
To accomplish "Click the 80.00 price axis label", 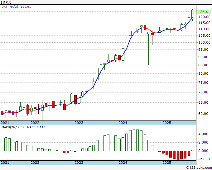I will (x=203, y=73).
